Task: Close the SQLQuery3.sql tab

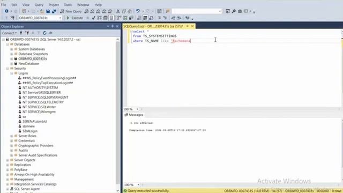Action: pyautogui.click(x=192, y=26)
